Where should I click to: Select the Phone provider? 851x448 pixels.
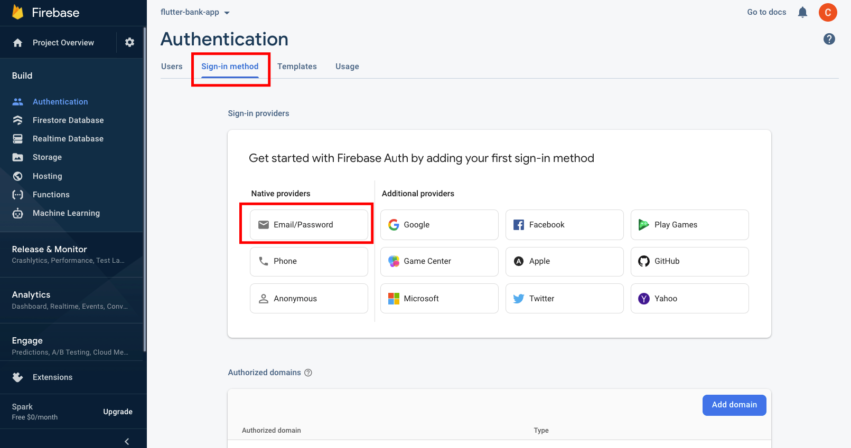(309, 262)
